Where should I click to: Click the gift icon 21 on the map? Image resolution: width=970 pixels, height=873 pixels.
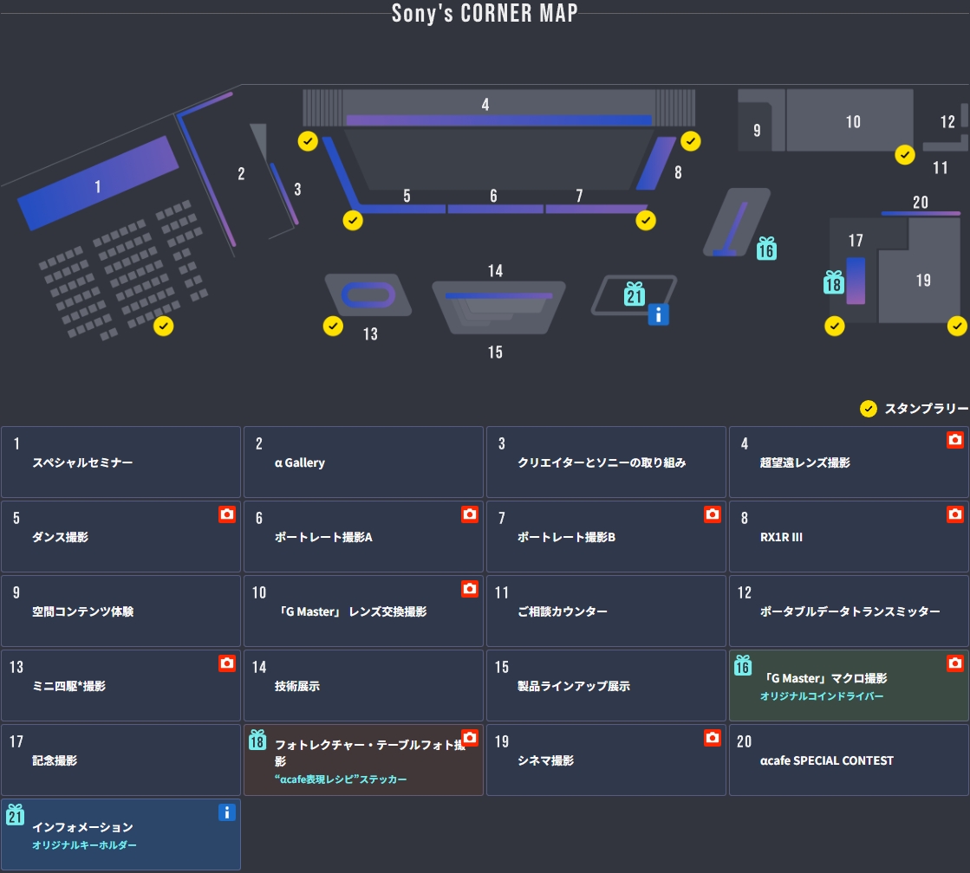635,294
